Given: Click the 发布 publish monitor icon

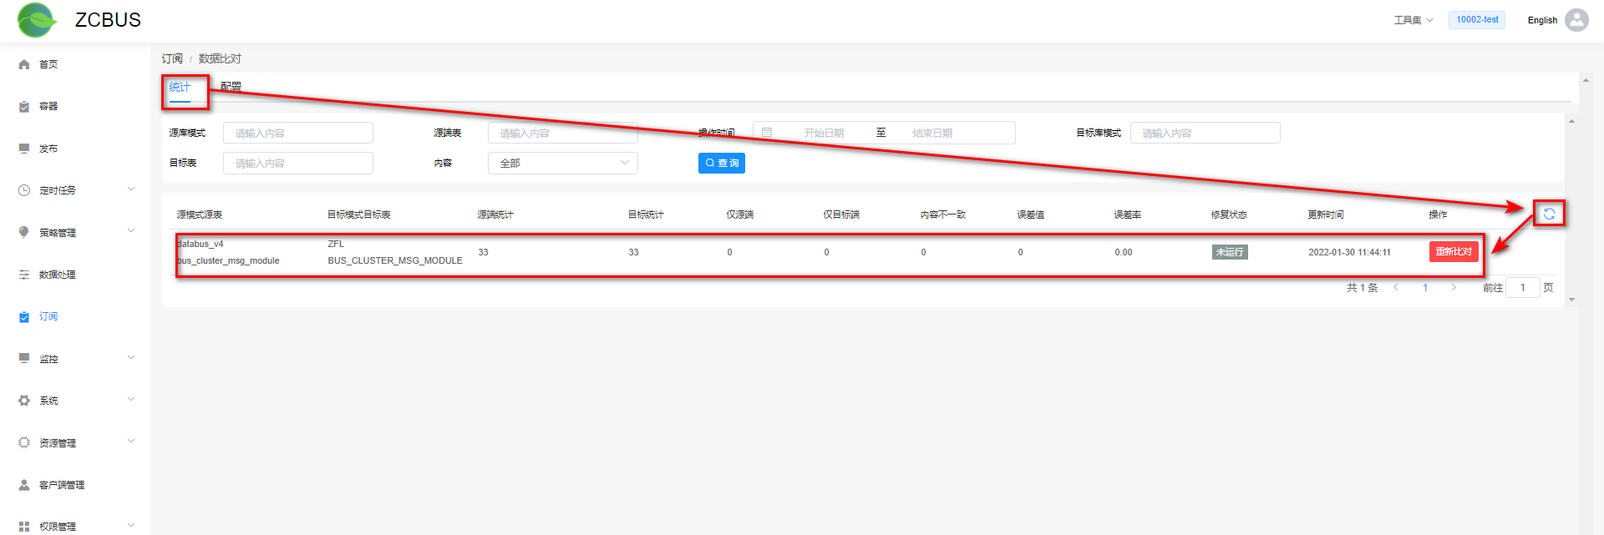Looking at the screenshot, I should click(24, 149).
